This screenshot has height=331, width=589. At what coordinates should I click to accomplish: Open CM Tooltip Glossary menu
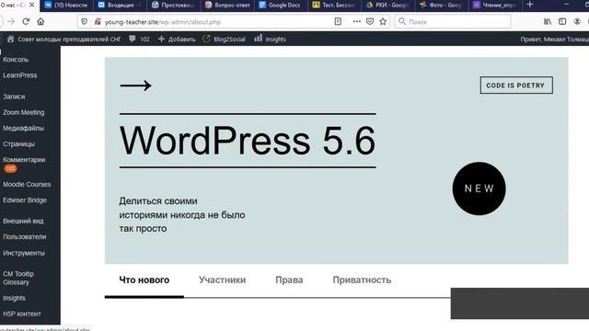pos(18,278)
